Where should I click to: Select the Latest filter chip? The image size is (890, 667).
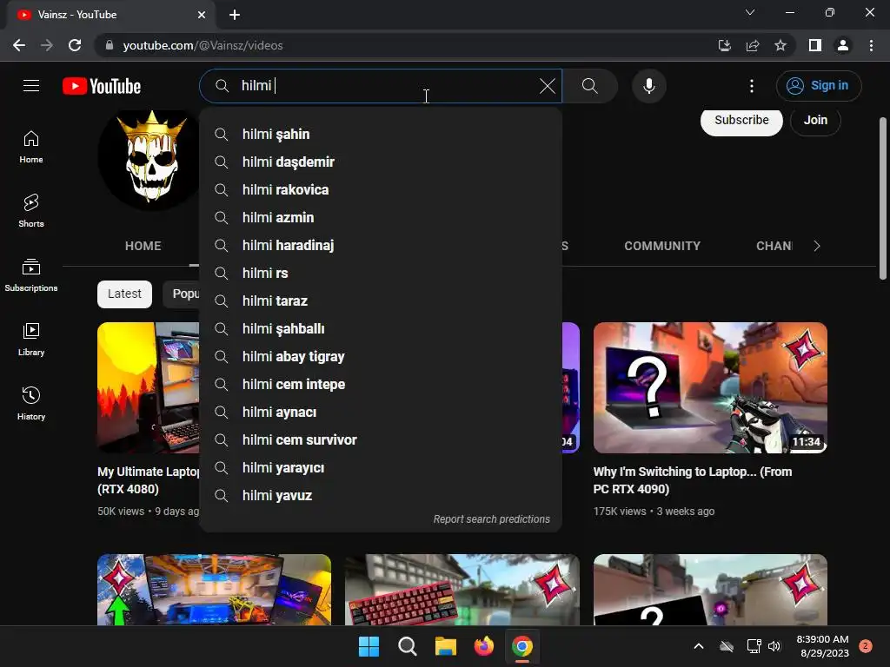pyautogui.click(x=124, y=294)
